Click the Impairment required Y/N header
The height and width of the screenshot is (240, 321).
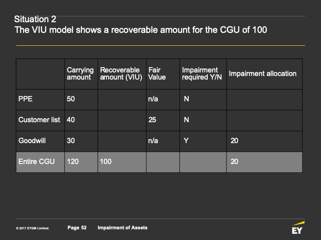(x=202, y=73)
